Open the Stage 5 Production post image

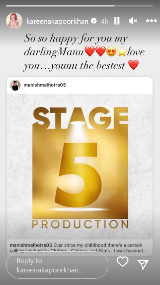tap(79, 167)
